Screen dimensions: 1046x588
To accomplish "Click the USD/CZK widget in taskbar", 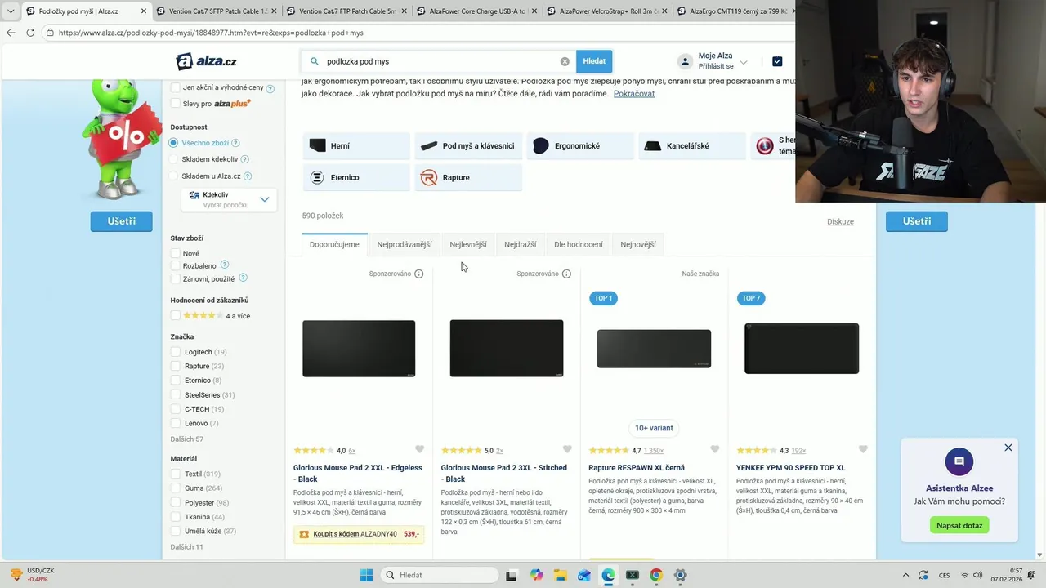I will (x=31, y=575).
